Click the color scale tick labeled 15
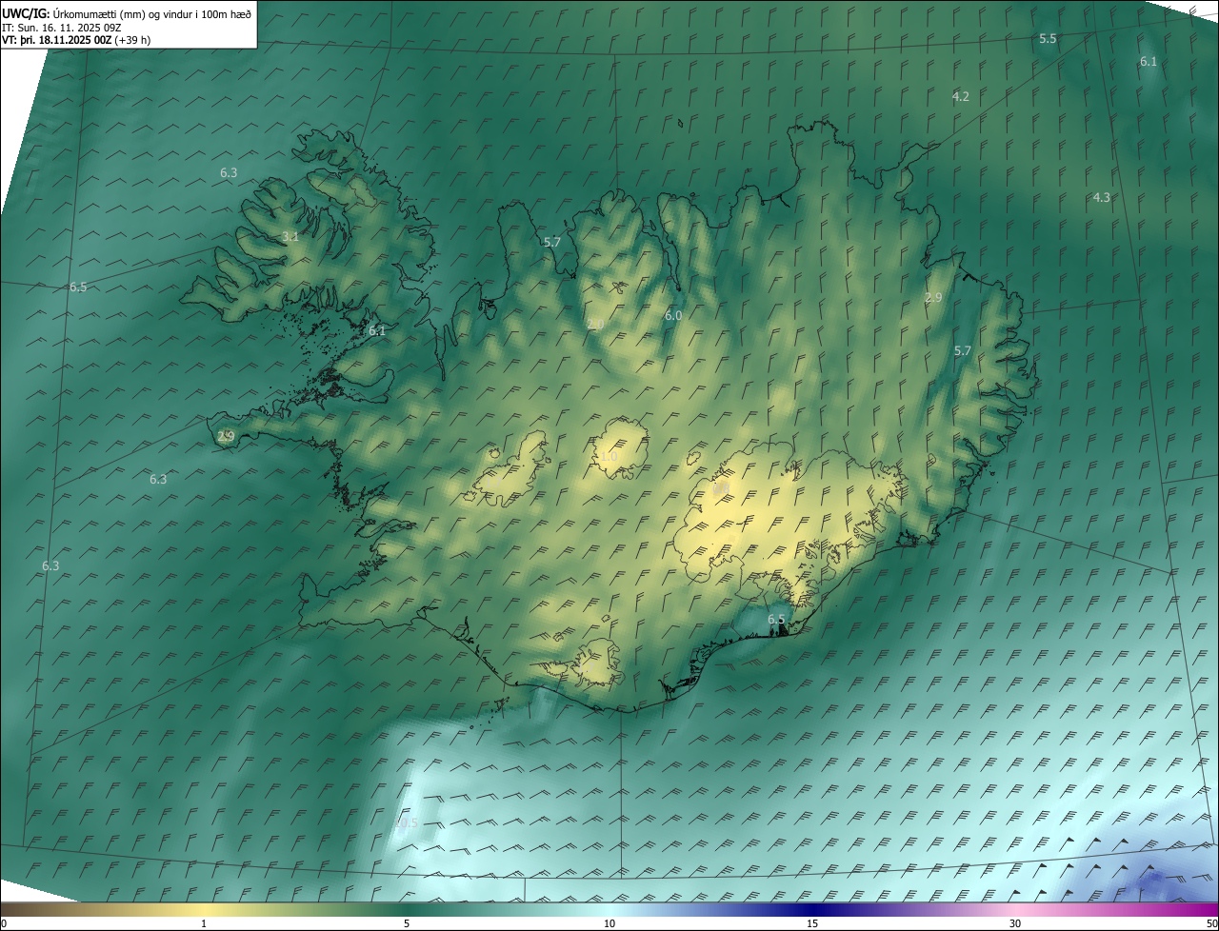 point(812,924)
